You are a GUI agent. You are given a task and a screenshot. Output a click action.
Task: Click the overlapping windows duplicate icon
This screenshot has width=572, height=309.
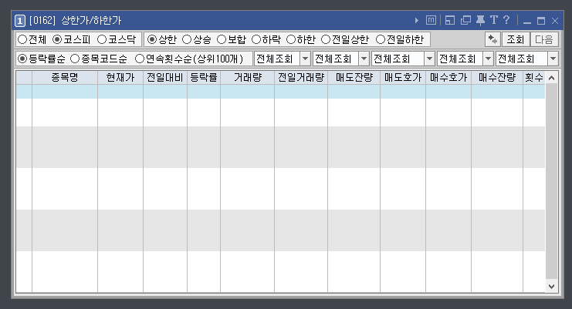465,20
